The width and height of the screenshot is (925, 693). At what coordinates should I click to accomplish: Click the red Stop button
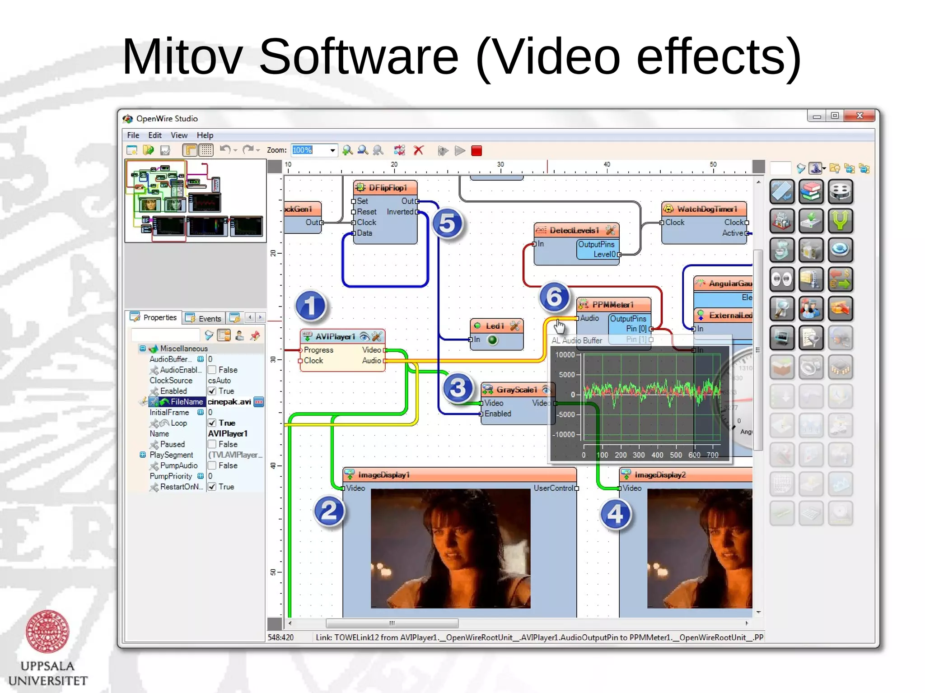click(x=477, y=150)
